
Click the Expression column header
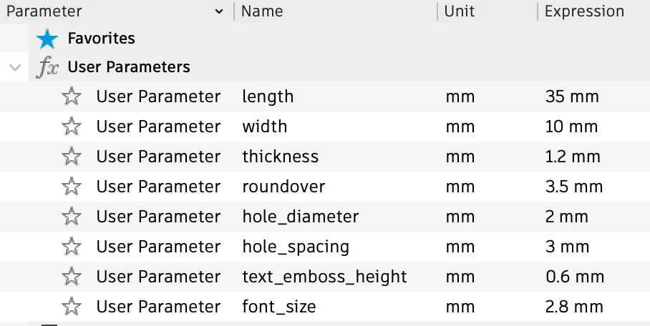pos(584,11)
